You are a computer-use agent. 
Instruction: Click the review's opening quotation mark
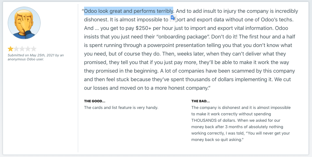(x=83, y=11)
